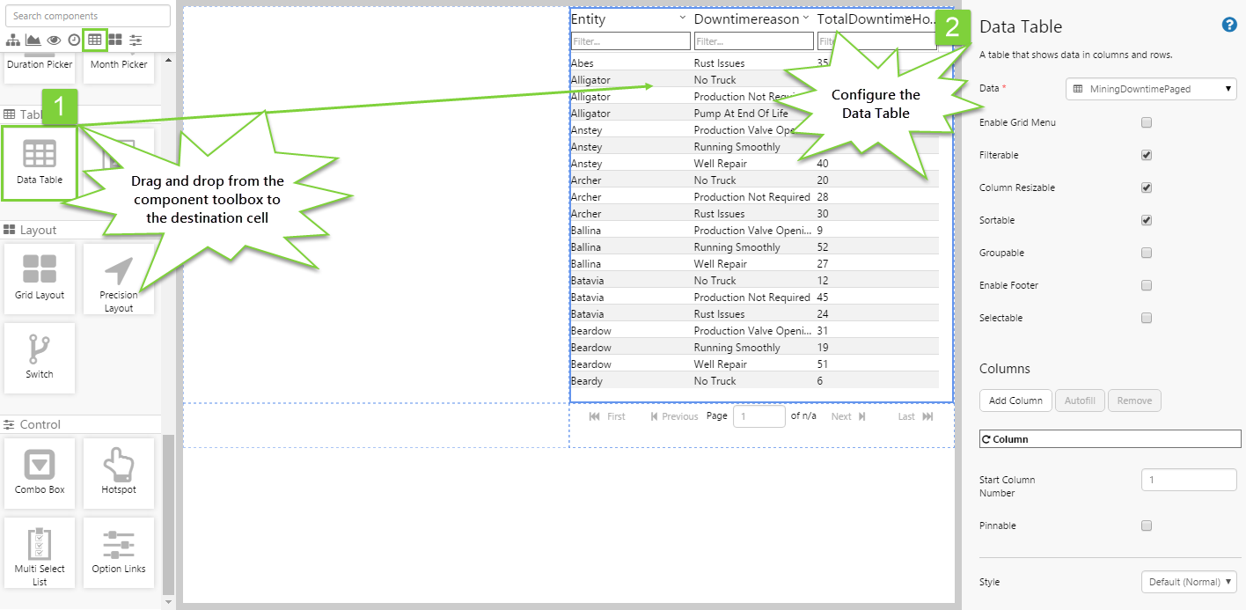
Task: Tick the Groupable checkbox
Action: point(1146,253)
